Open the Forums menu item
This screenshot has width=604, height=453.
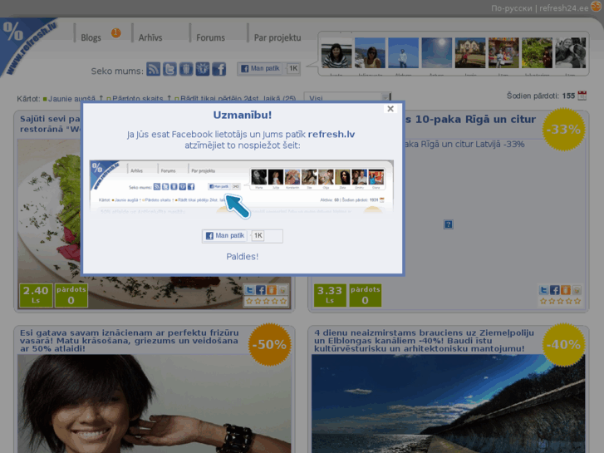pyautogui.click(x=211, y=37)
